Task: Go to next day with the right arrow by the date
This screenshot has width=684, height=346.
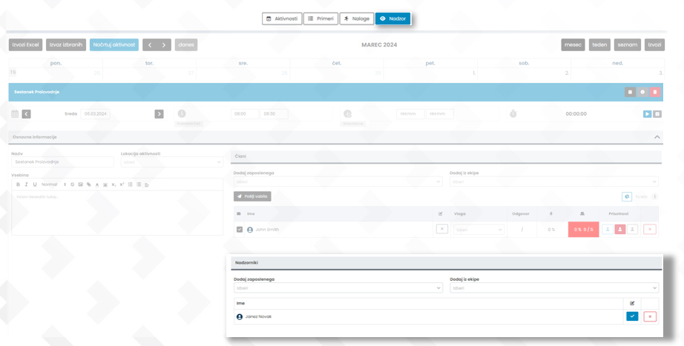Action: (x=159, y=114)
